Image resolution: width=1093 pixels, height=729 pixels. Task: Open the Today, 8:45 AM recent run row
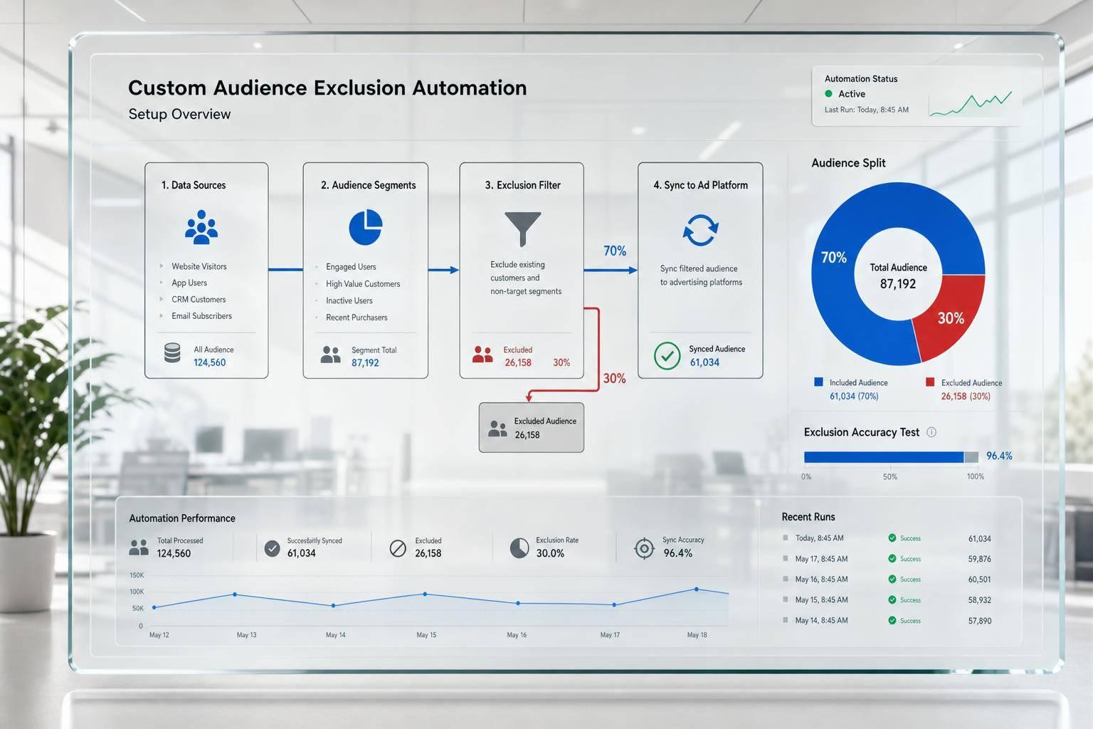click(x=887, y=538)
